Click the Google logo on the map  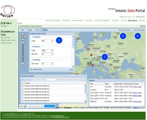[x=23, y=106]
